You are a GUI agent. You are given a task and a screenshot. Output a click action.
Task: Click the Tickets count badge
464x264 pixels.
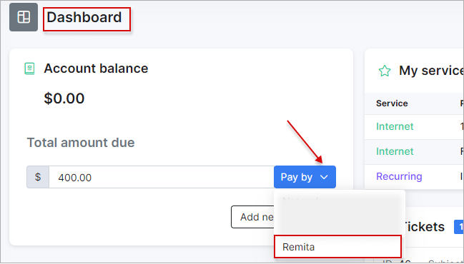click(459, 227)
